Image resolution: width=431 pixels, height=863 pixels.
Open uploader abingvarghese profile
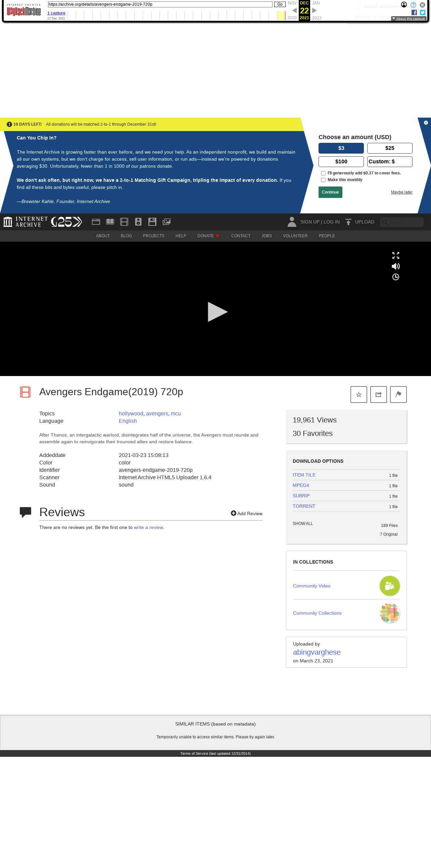pos(317,652)
